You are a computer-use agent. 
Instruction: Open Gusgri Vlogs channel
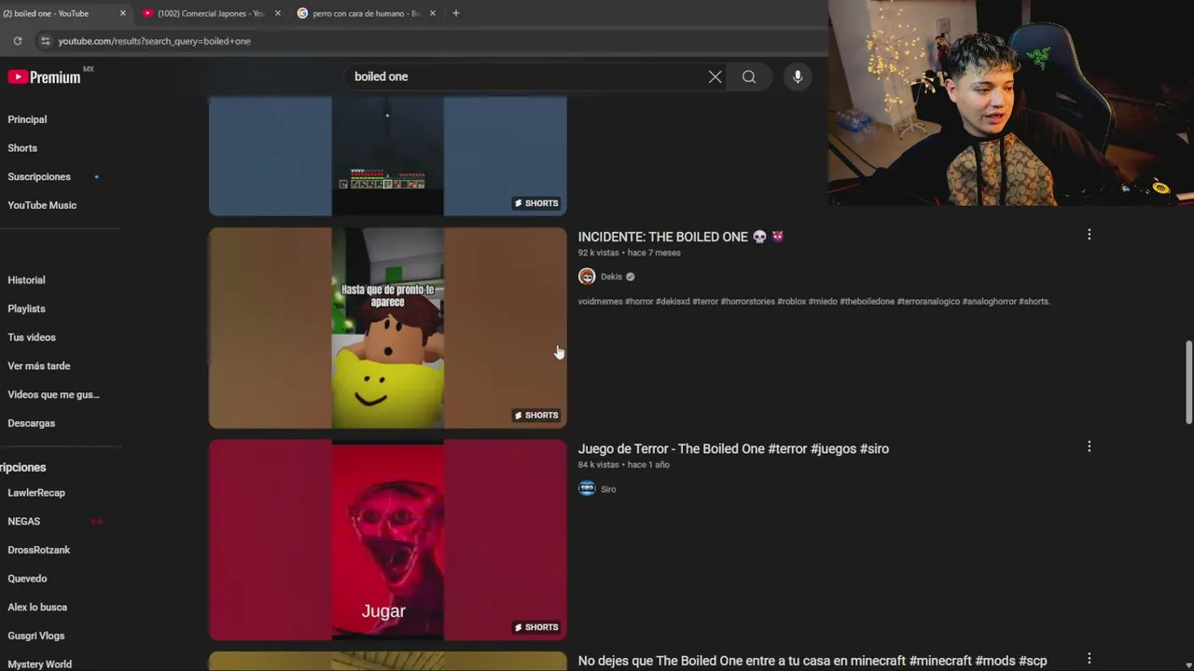click(36, 636)
